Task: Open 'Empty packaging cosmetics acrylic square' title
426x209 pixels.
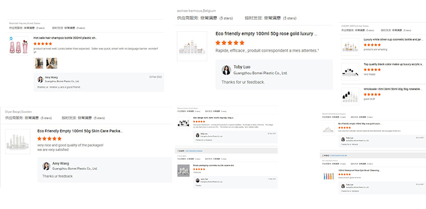Action: [x=213, y=165]
